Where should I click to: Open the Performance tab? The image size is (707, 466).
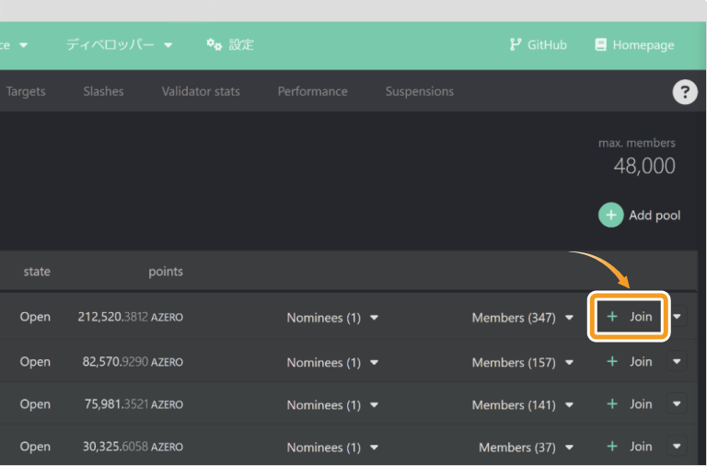[x=312, y=91]
